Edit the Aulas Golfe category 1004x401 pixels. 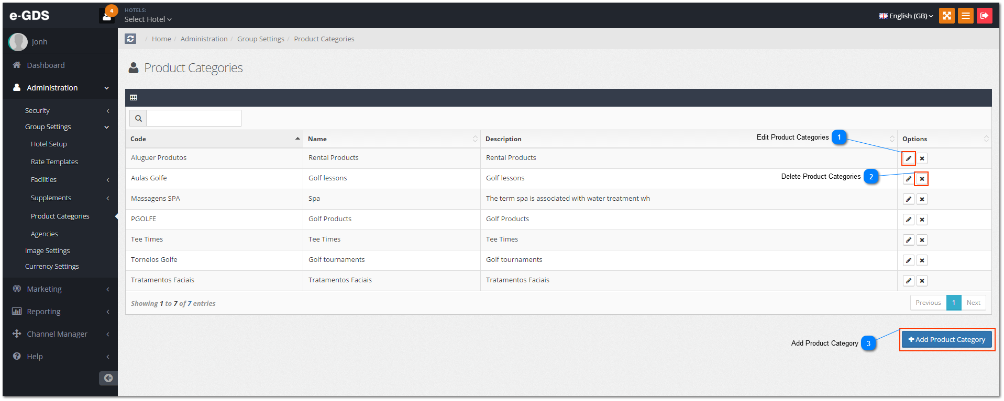click(909, 179)
